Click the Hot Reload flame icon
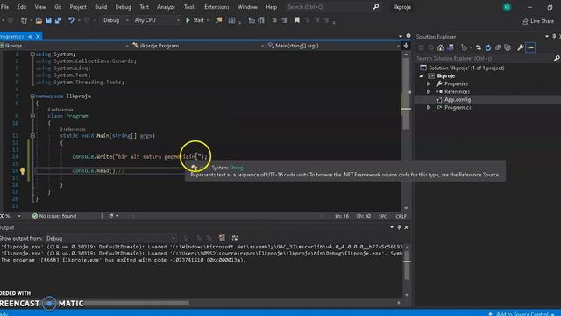 pyautogui.click(x=218, y=20)
